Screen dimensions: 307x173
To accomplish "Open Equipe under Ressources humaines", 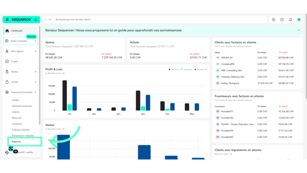I will click(15, 100).
